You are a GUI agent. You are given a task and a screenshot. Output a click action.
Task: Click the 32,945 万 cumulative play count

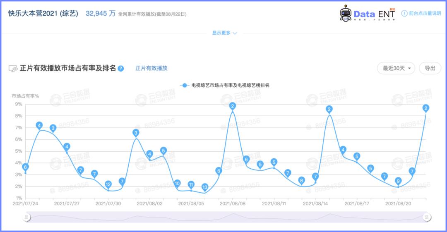tap(101, 13)
